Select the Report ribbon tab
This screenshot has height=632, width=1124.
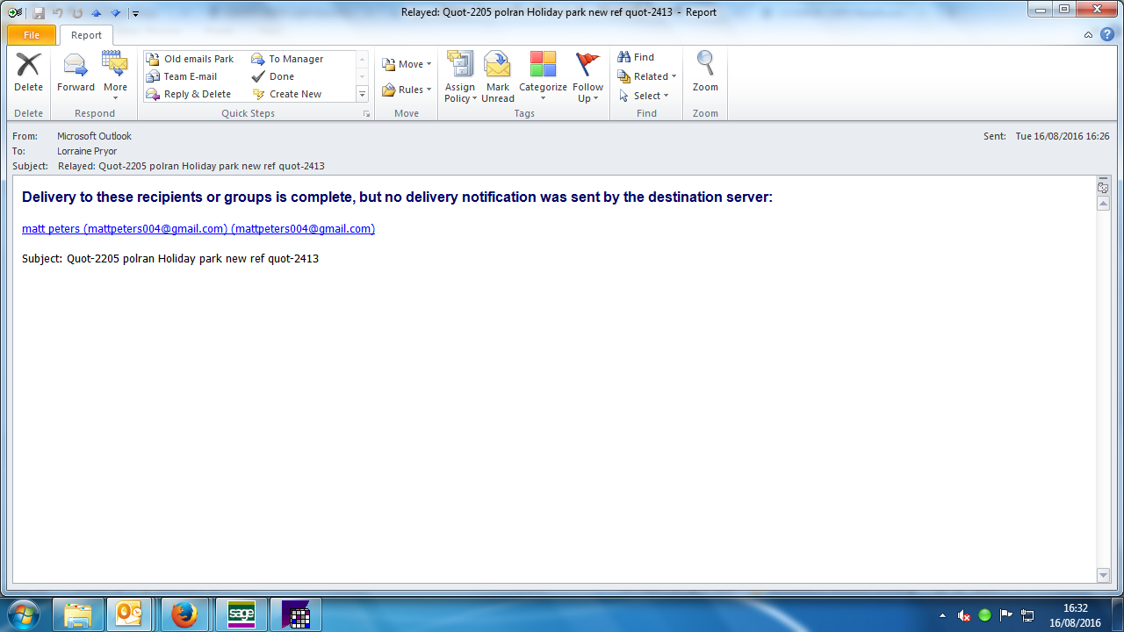tap(86, 35)
